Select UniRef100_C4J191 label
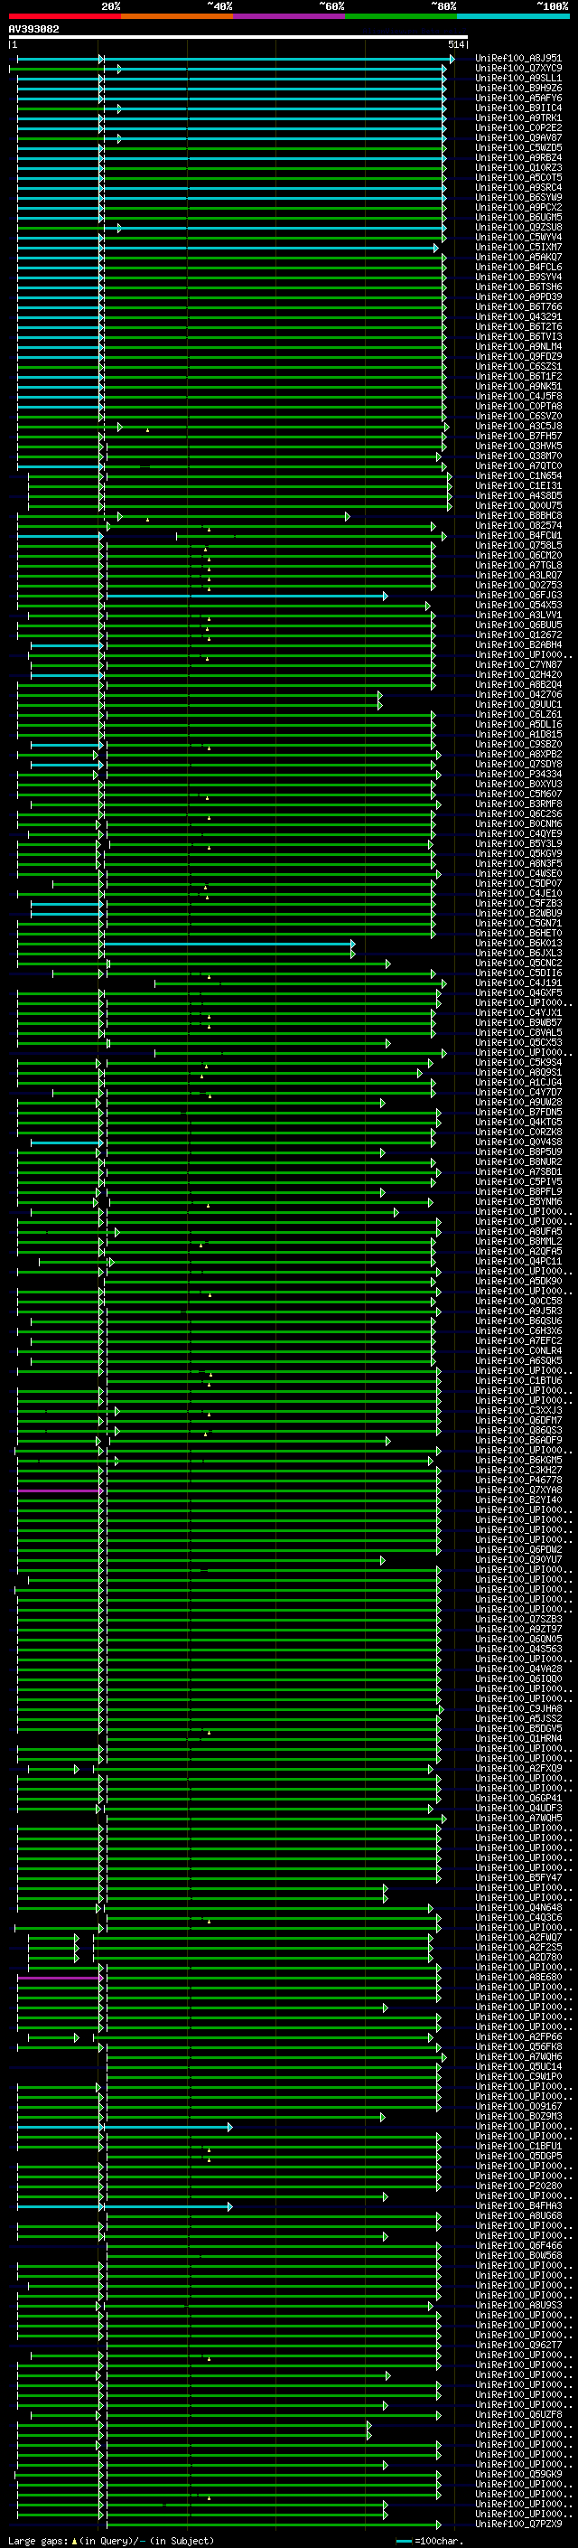 pyautogui.click(x=518, y=983)
